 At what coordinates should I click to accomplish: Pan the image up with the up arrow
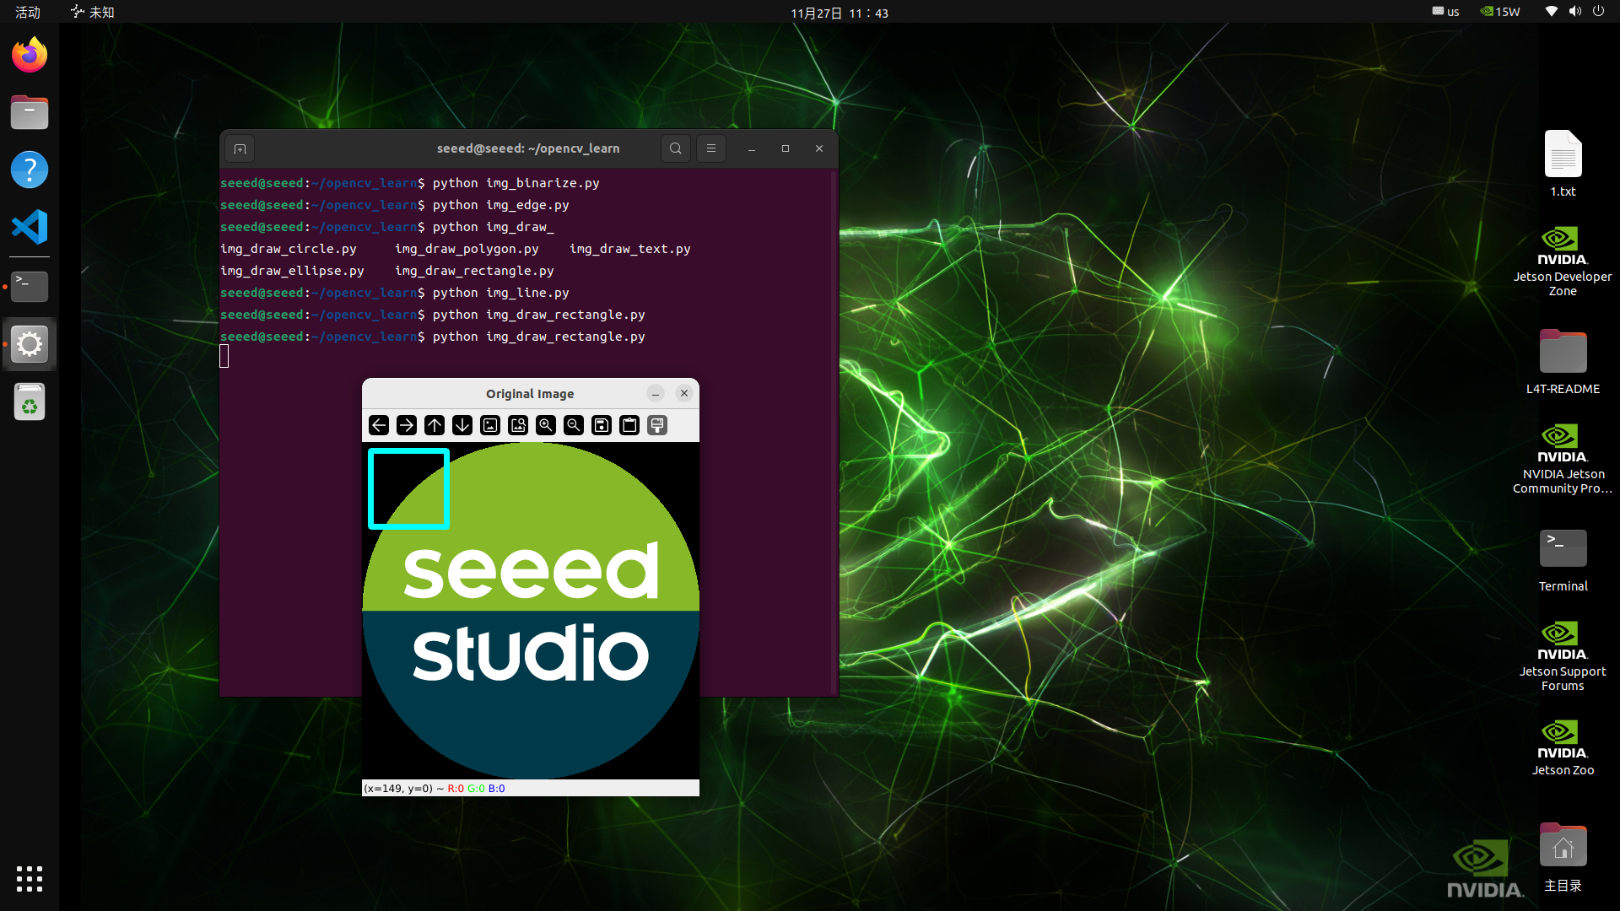click(435, 425)
